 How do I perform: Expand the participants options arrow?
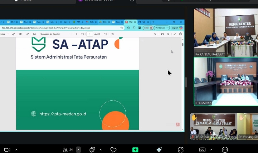click(x=78, y=150)
